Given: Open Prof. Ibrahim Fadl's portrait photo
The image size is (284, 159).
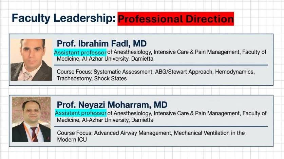Looking at the screenshot, I should pyautogui.click(x=31, y=60).
